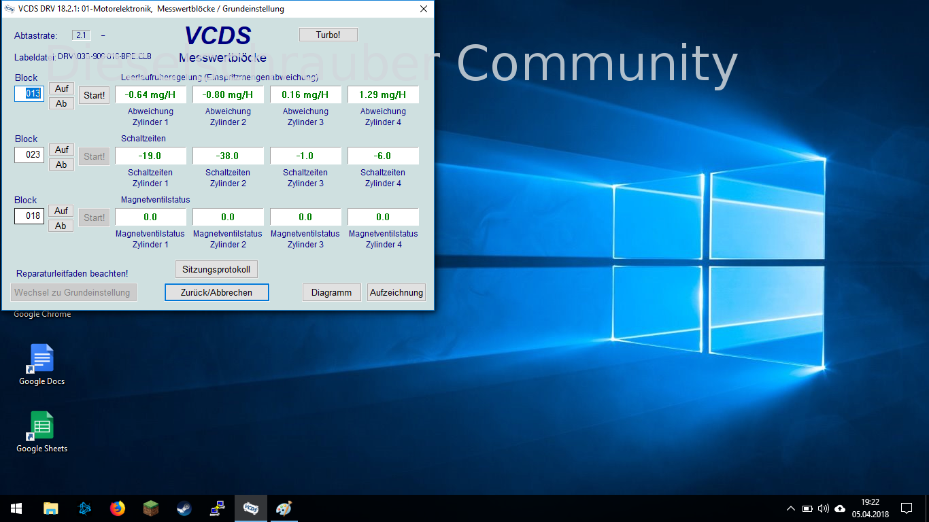929x522 pixels.
Task: Click the Schaltzeiten Zylinder 4 label
Action: (383, 178)
